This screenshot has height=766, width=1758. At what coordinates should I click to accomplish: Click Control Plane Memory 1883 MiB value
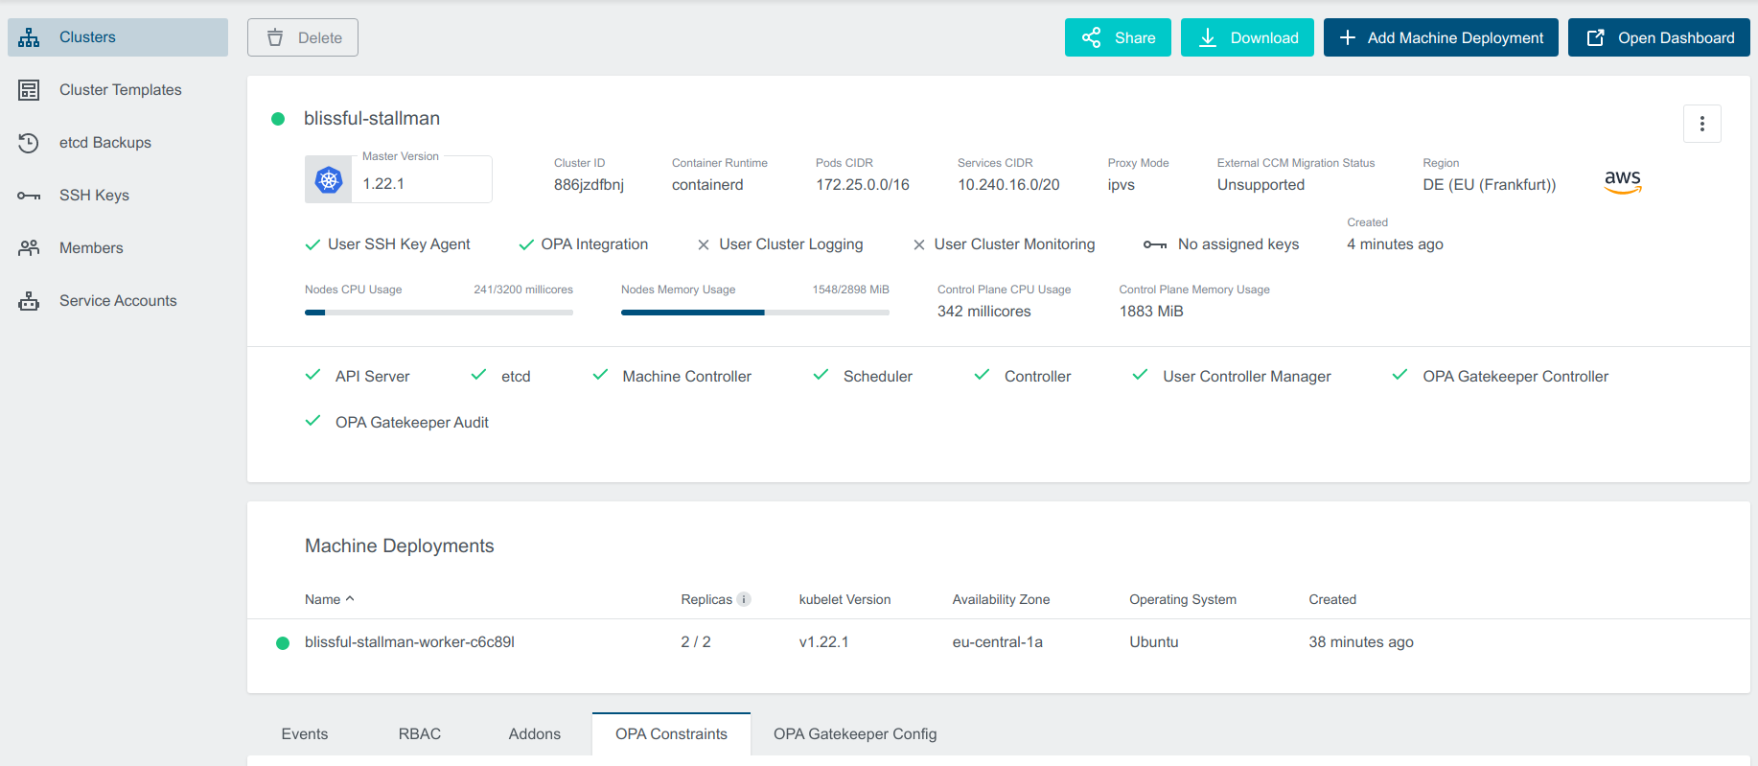click(1151, 312)
